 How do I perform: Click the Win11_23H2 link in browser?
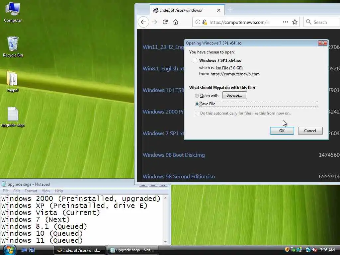[x=163, y=47]
